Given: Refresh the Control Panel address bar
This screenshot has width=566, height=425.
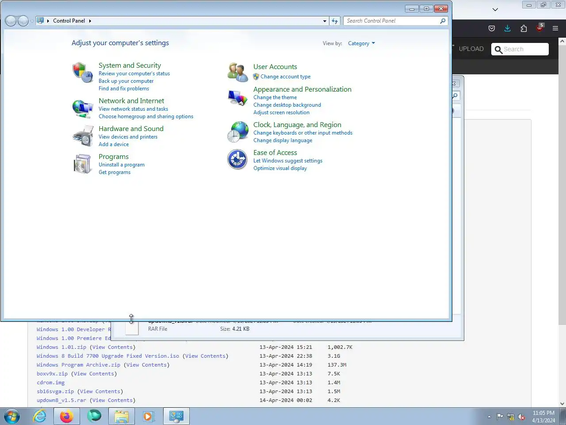Looking at the screenshot, I should 335,21.
